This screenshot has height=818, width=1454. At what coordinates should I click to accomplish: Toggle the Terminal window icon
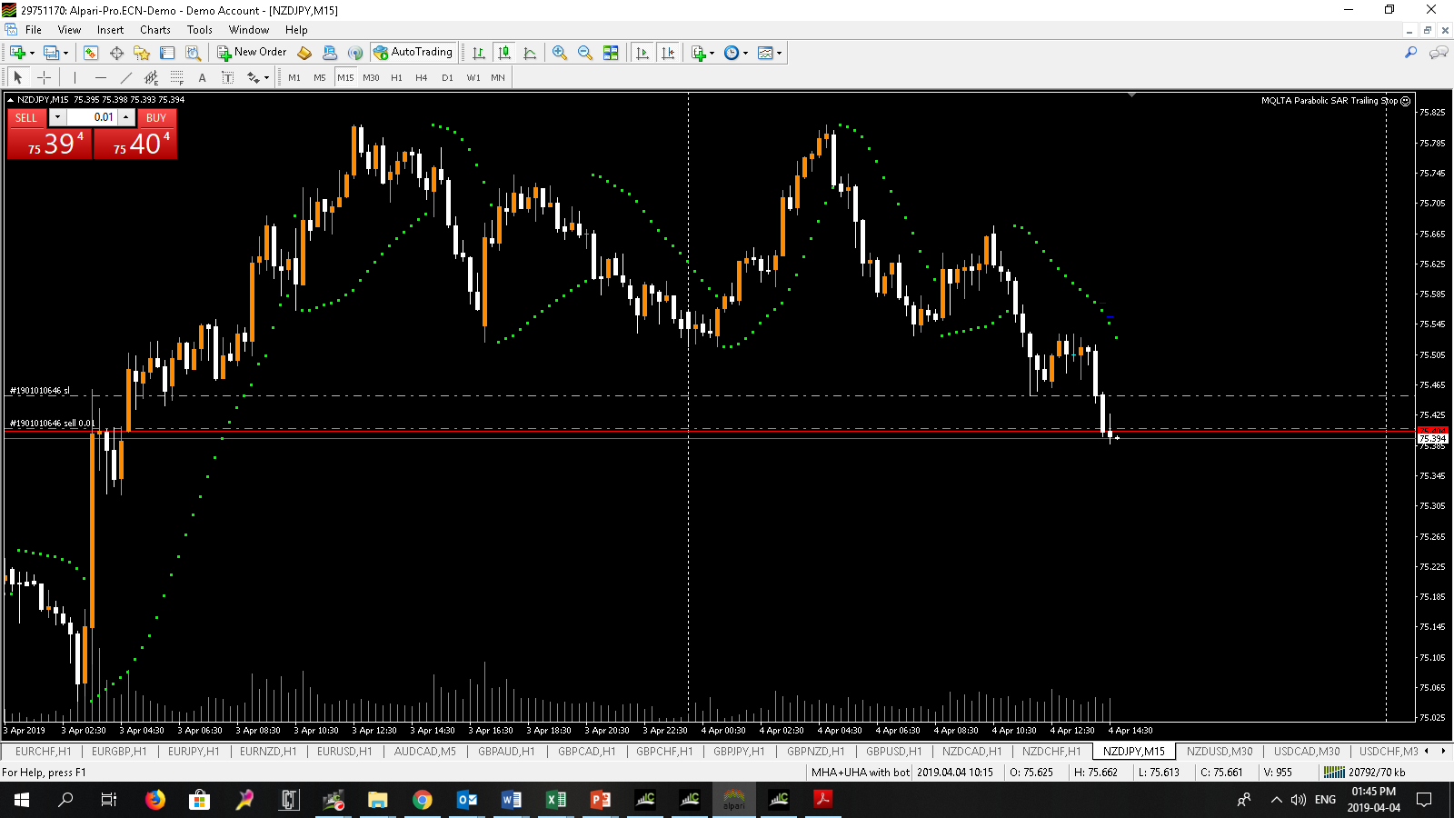(167, 53)
